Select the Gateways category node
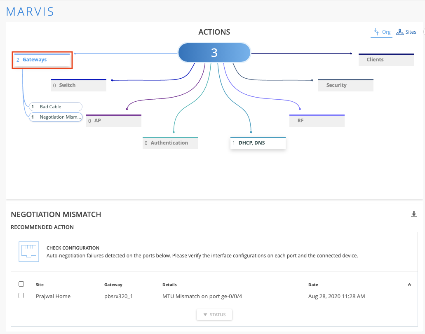 [x=42, y=60]
